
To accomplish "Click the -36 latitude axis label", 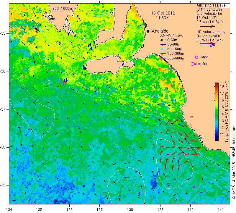I will tap(4, 71).
